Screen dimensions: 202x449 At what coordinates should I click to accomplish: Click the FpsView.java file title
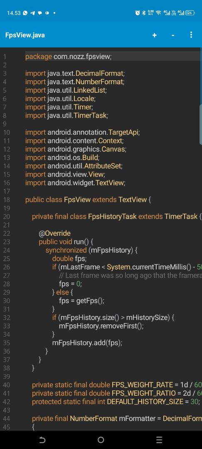click(25, 35)
